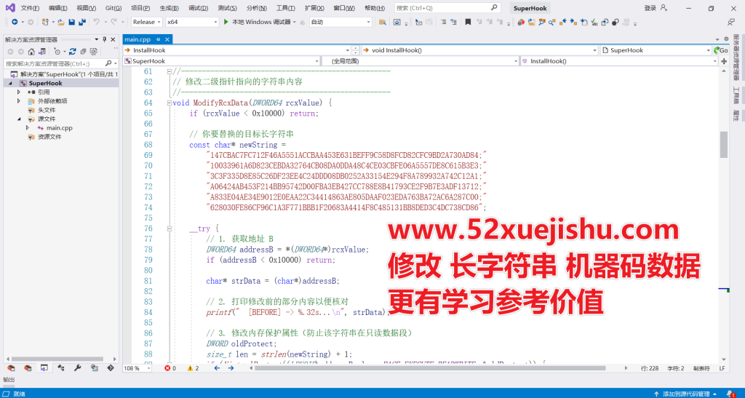Open the SuperHook project scope dropdown
The image size is (745, 398).
[221, 61]
